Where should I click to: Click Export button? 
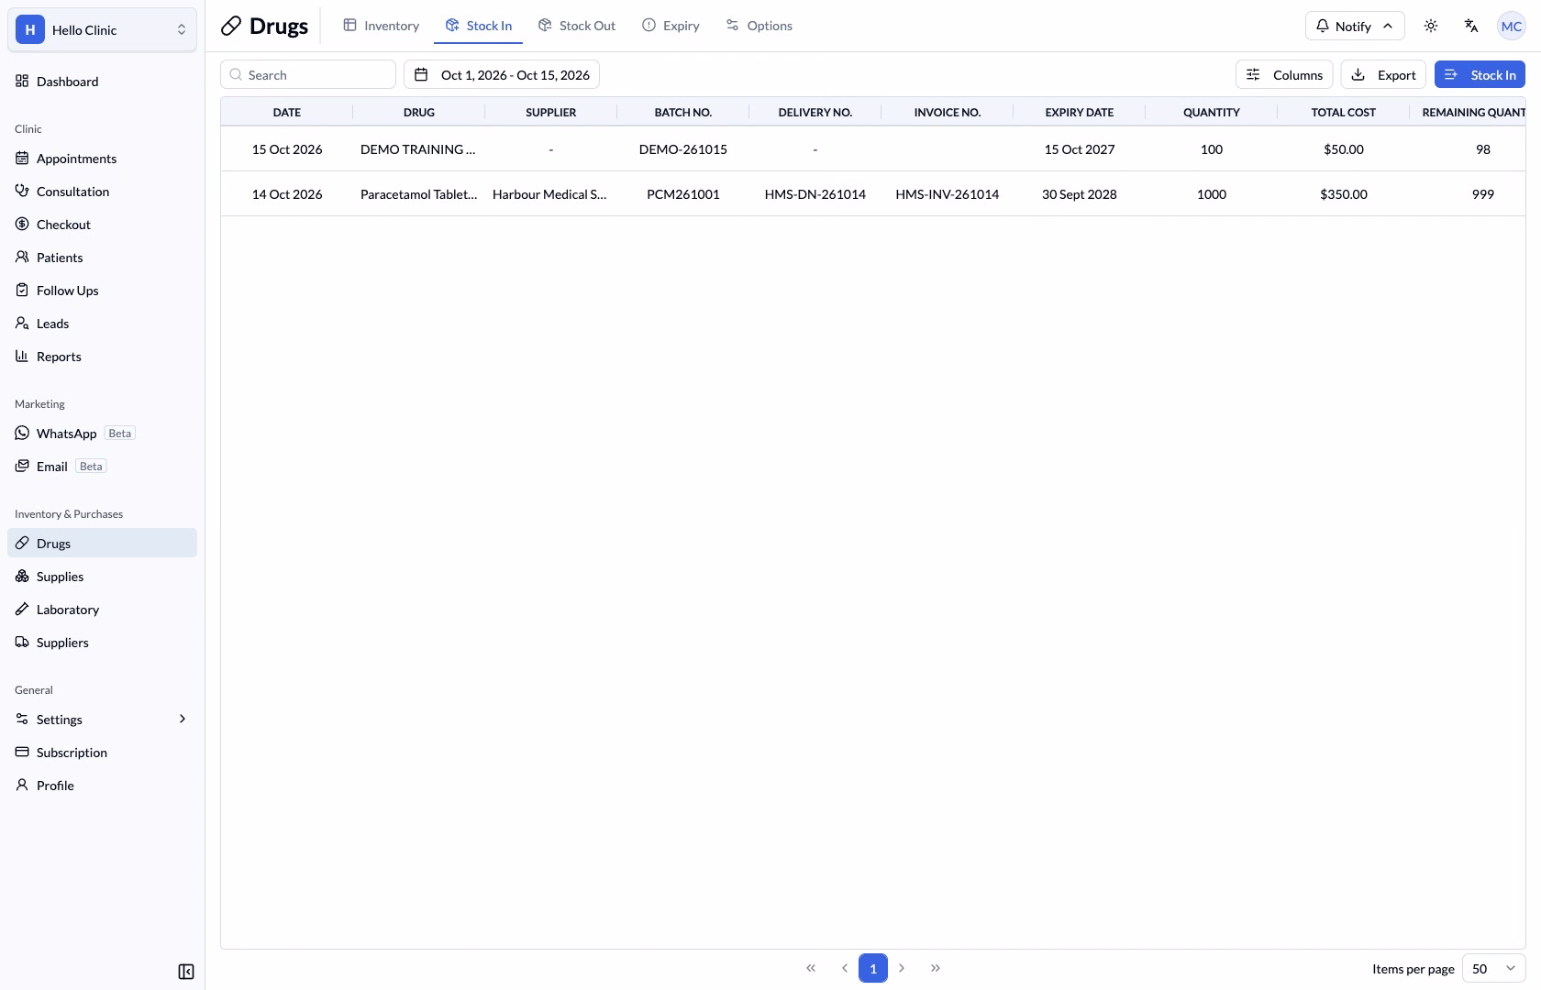[x=1383, y=75]
